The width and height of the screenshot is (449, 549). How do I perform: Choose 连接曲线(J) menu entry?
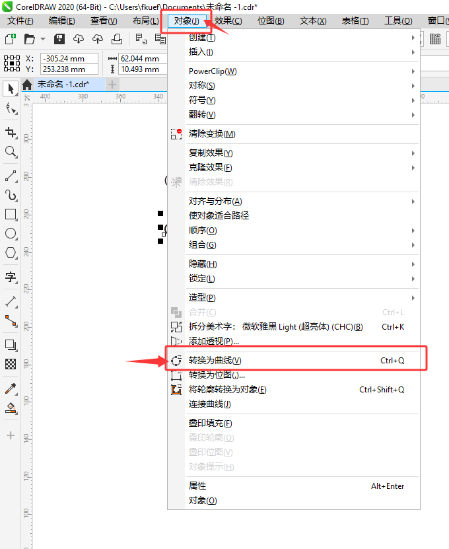tap(294, 404)
